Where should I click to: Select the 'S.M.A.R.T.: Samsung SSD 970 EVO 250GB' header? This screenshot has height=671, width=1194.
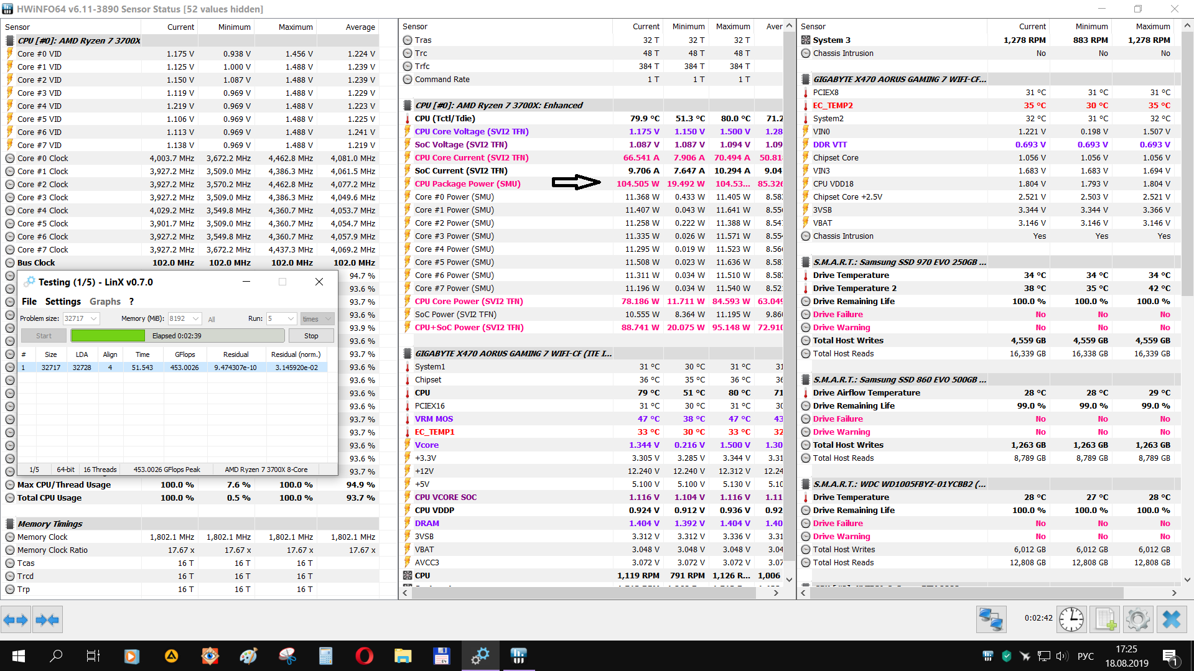899,262
